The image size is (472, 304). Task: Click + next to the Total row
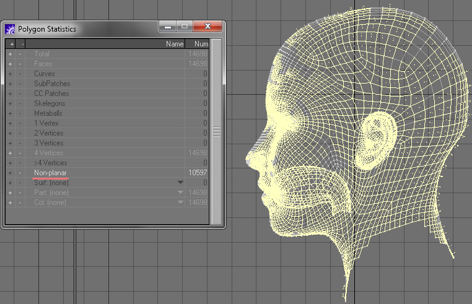click(x=10, y=54)
